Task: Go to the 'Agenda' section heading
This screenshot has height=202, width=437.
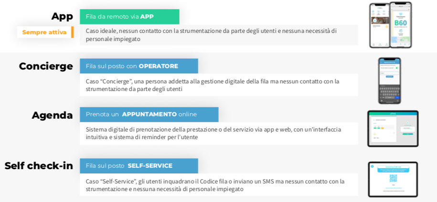Action: tap(52, 115)
